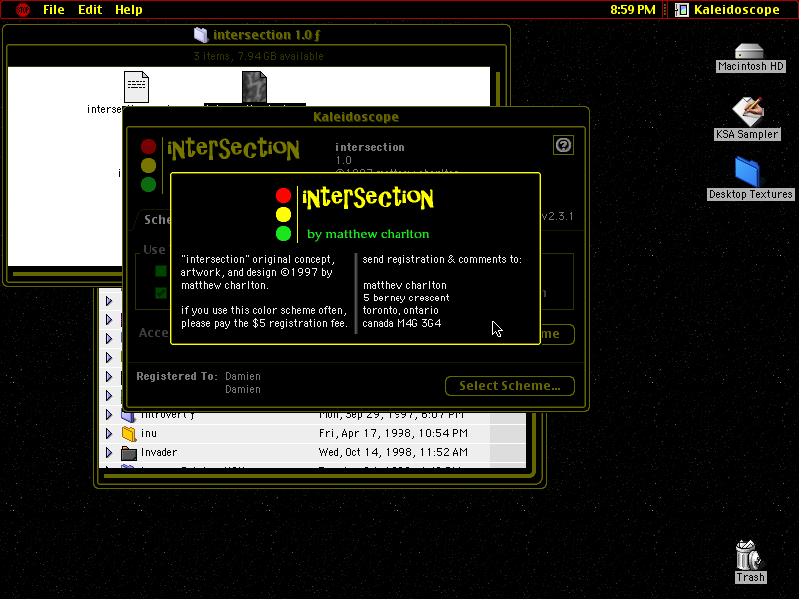Click date Wed, Oct 14, 1998, 11:52 AM
Image resolution: width=799 pixels, height=599 pixels.
(x=393, y=452)
